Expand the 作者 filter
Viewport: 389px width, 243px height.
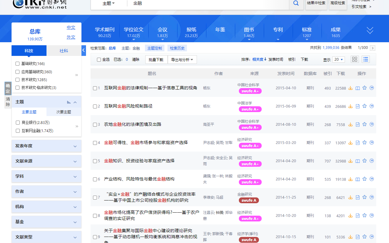point(46,192)
